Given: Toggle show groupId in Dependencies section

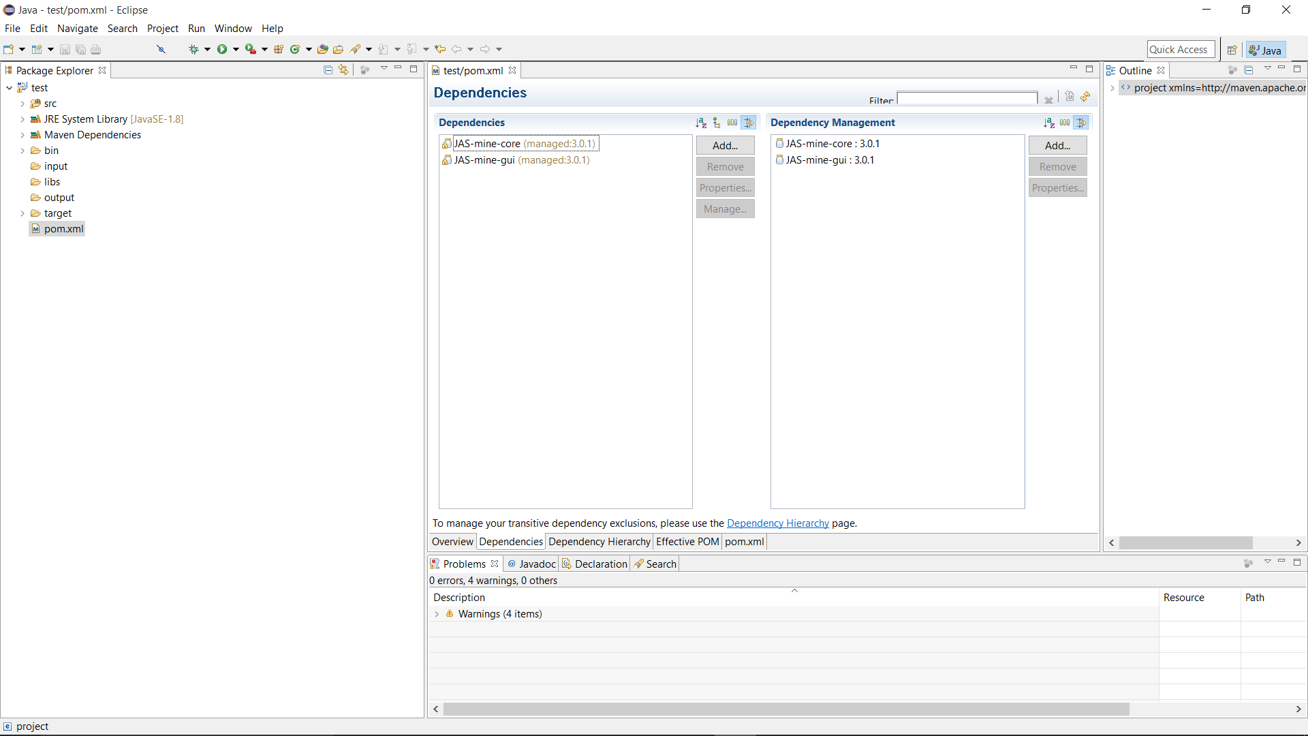Looking at the screenshot, I should point(732,123).
